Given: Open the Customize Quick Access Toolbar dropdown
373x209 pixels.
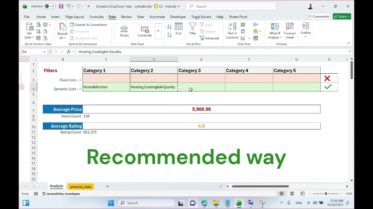Looking at the screenshot, I should (x=89, y=6).
